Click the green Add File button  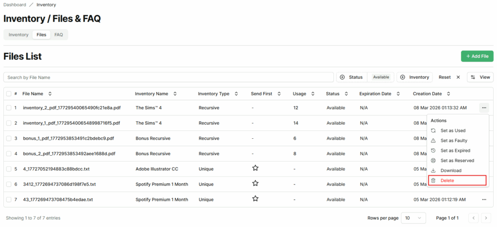(477, 56)
